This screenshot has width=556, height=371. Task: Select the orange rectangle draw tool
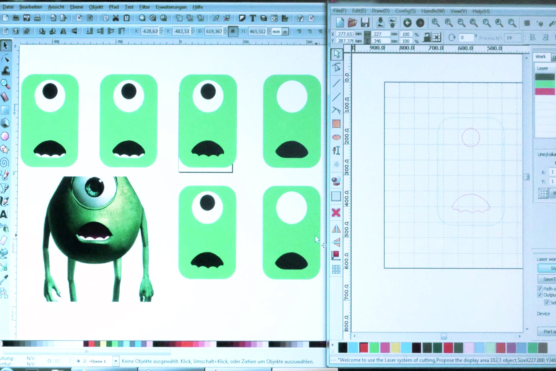[x=336, y=124]
